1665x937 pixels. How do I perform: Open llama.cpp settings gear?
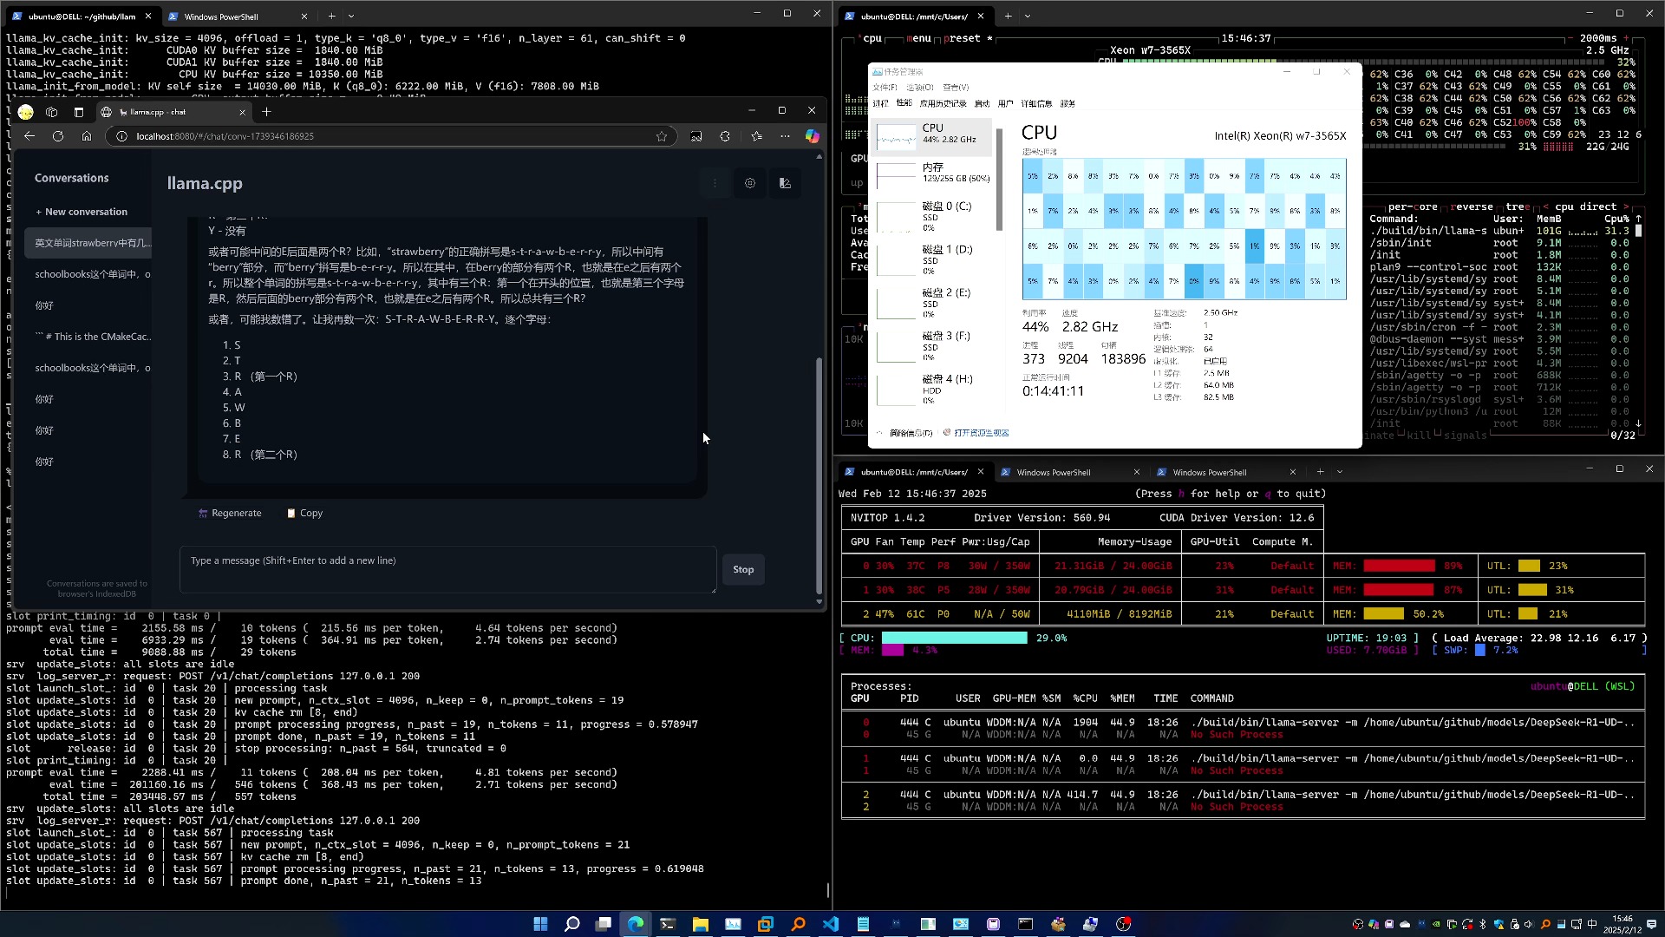[x=750, y=183]
